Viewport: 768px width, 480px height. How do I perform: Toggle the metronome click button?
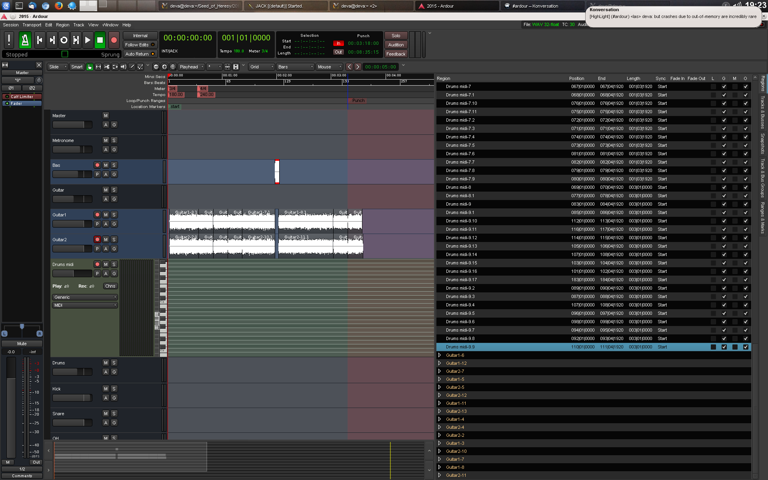(x=25, y=40)
